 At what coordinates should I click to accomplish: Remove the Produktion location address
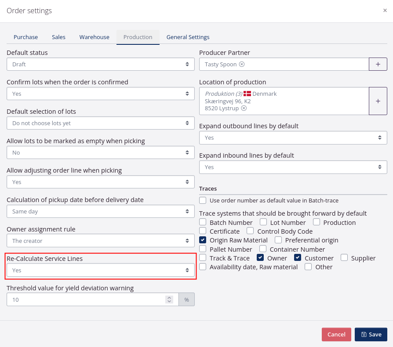point(244,108)
